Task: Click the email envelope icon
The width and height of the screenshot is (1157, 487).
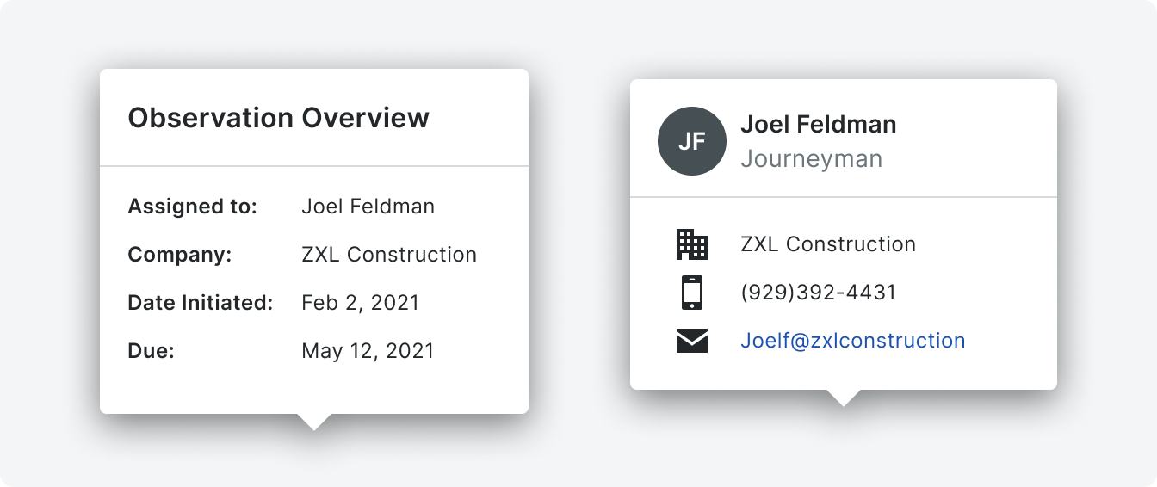Action: point(691,341)
